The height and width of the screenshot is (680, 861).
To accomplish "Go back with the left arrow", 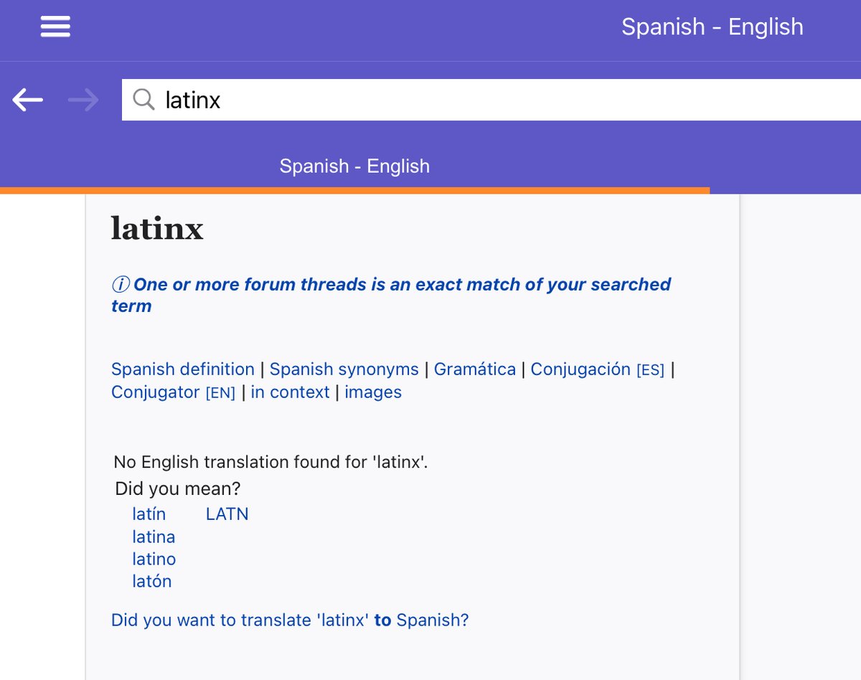I will coord(27,100).
